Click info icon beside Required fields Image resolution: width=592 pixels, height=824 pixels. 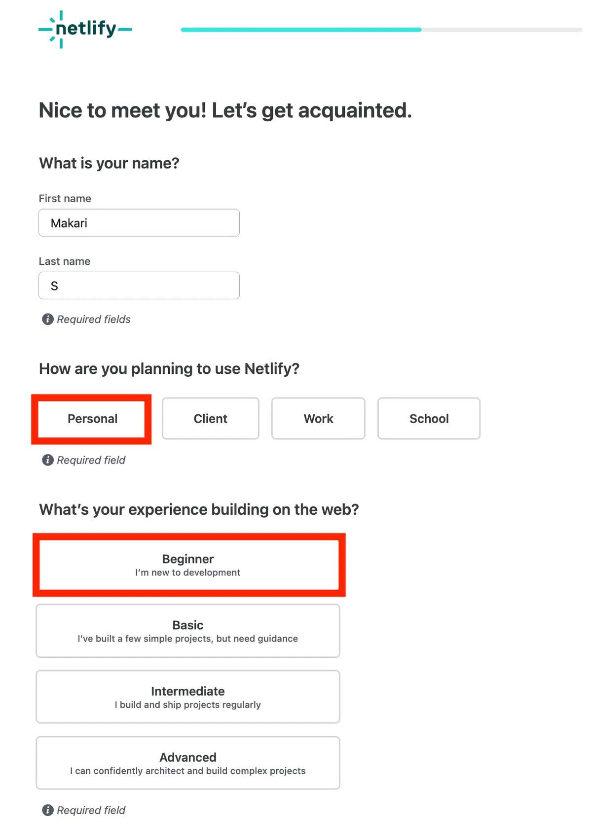(48, 320)
